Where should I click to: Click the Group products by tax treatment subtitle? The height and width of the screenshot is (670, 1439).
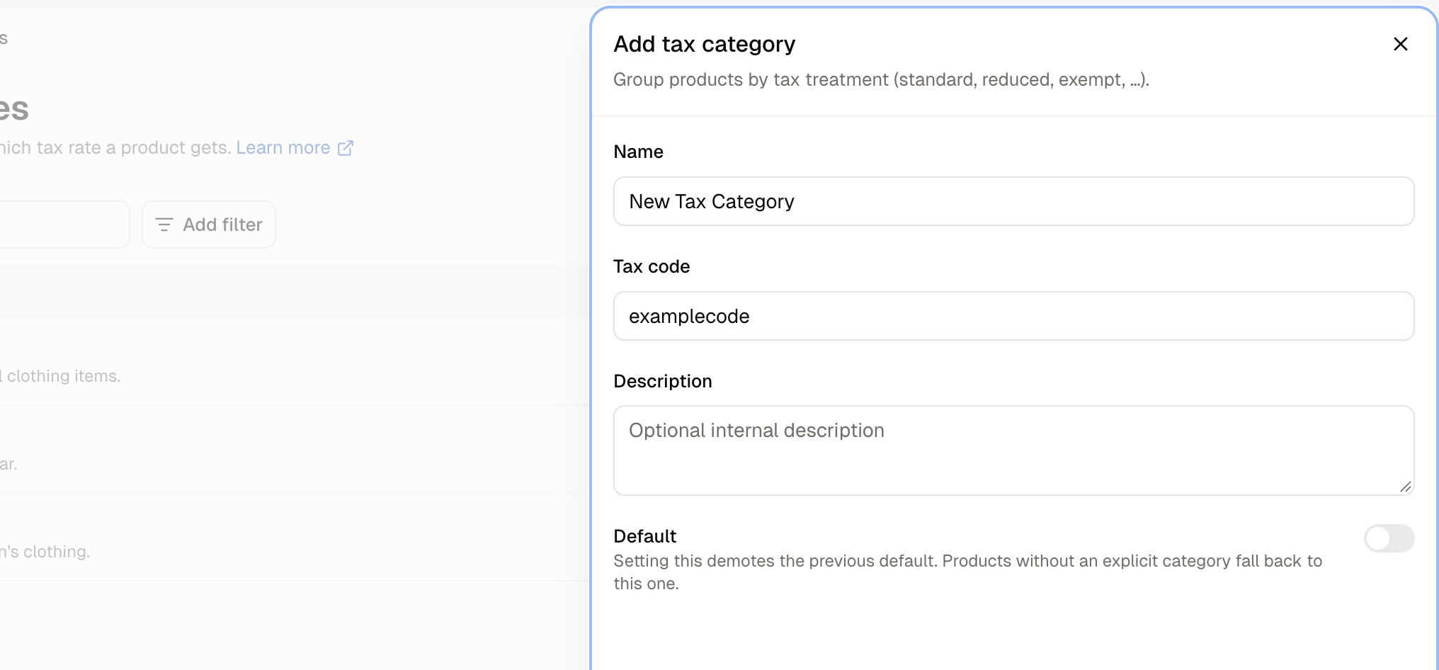[x=881, y=79]
